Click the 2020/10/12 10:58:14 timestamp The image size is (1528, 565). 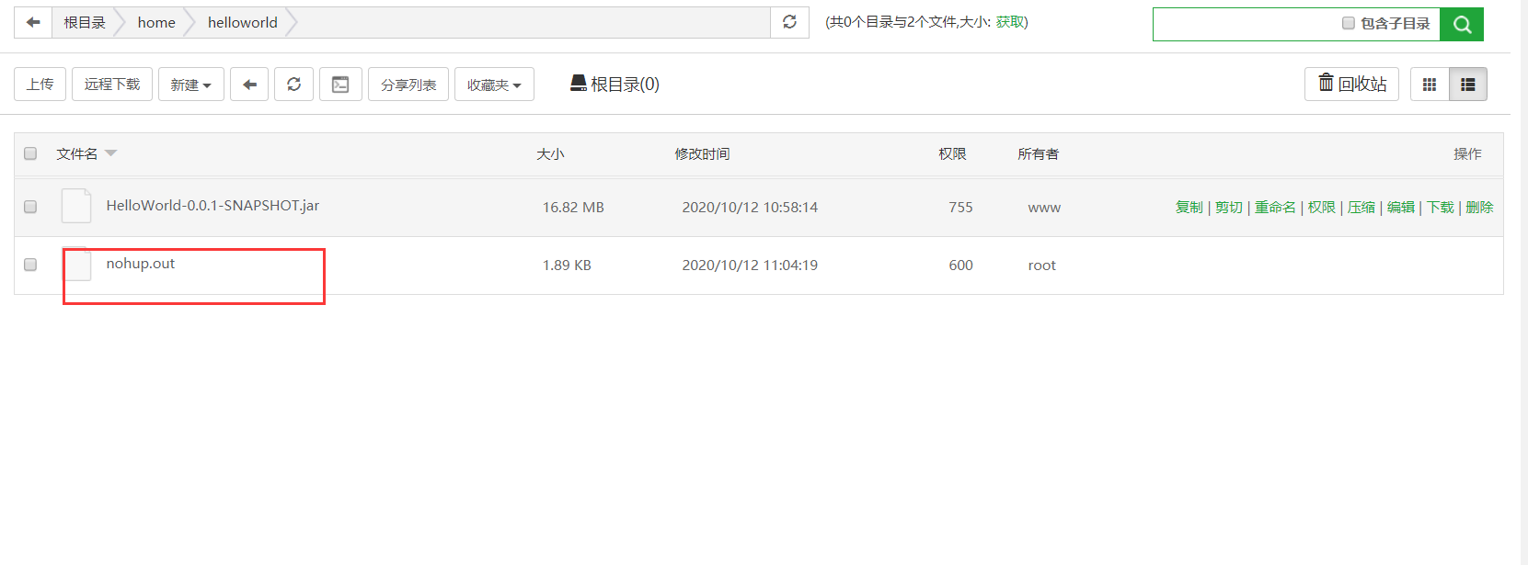click(x=750, y=208)
